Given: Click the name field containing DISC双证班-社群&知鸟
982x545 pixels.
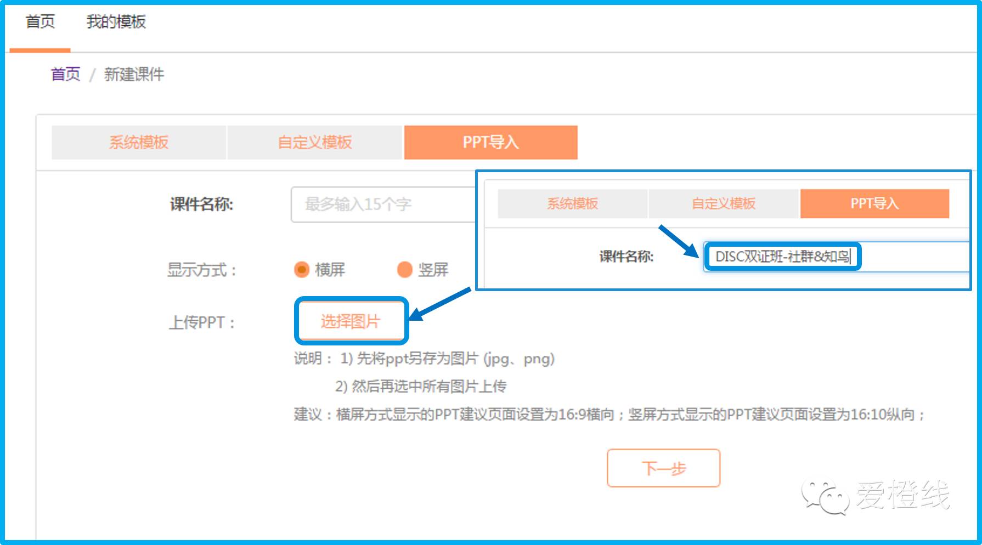Looking at the screenshot, I should (837, 257).
